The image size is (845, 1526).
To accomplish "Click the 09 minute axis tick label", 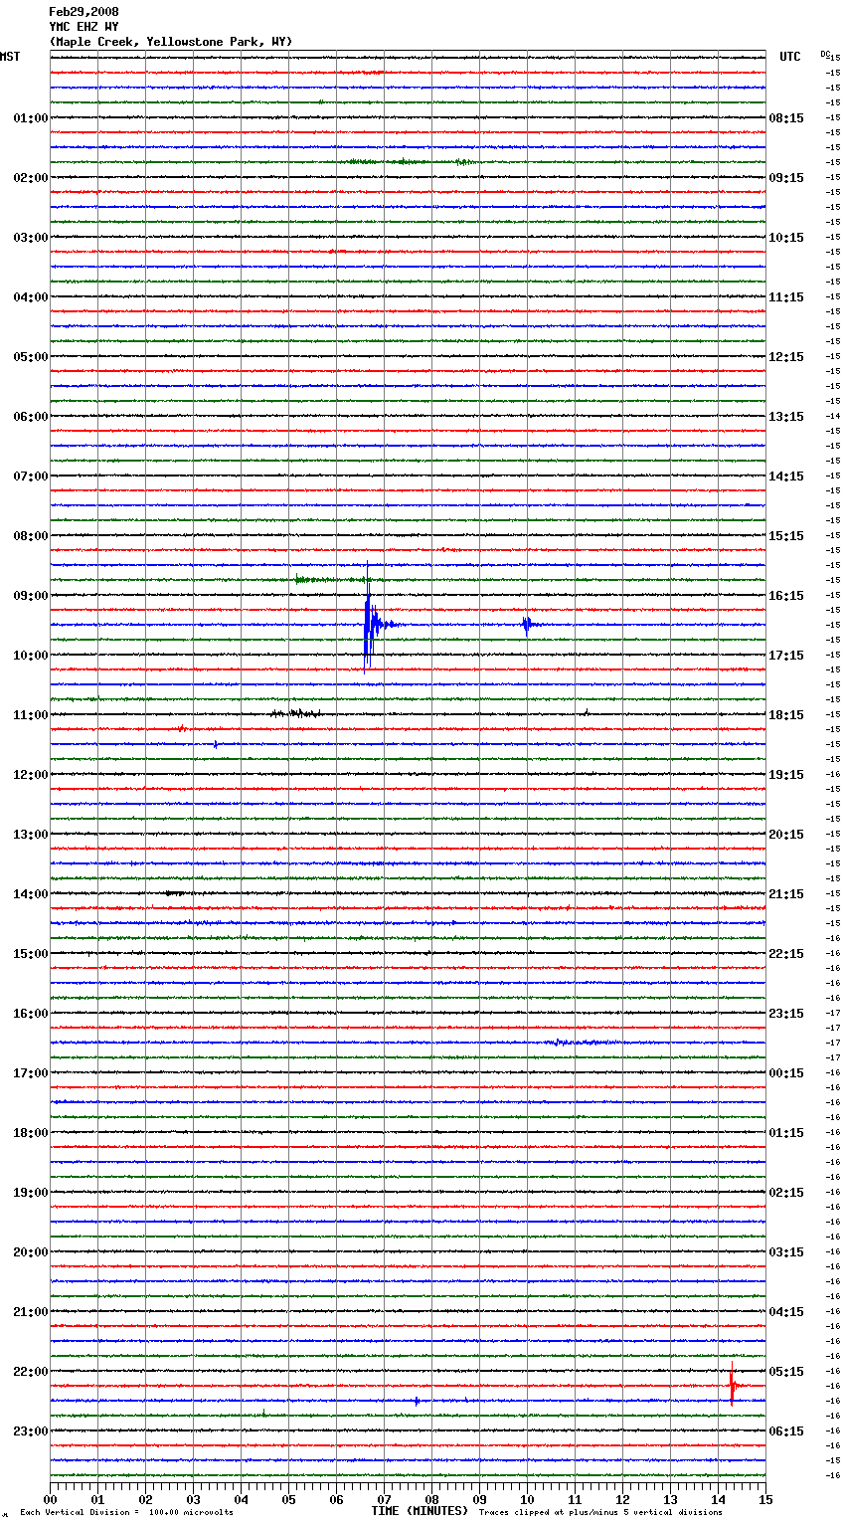I will coord(479,1499).
